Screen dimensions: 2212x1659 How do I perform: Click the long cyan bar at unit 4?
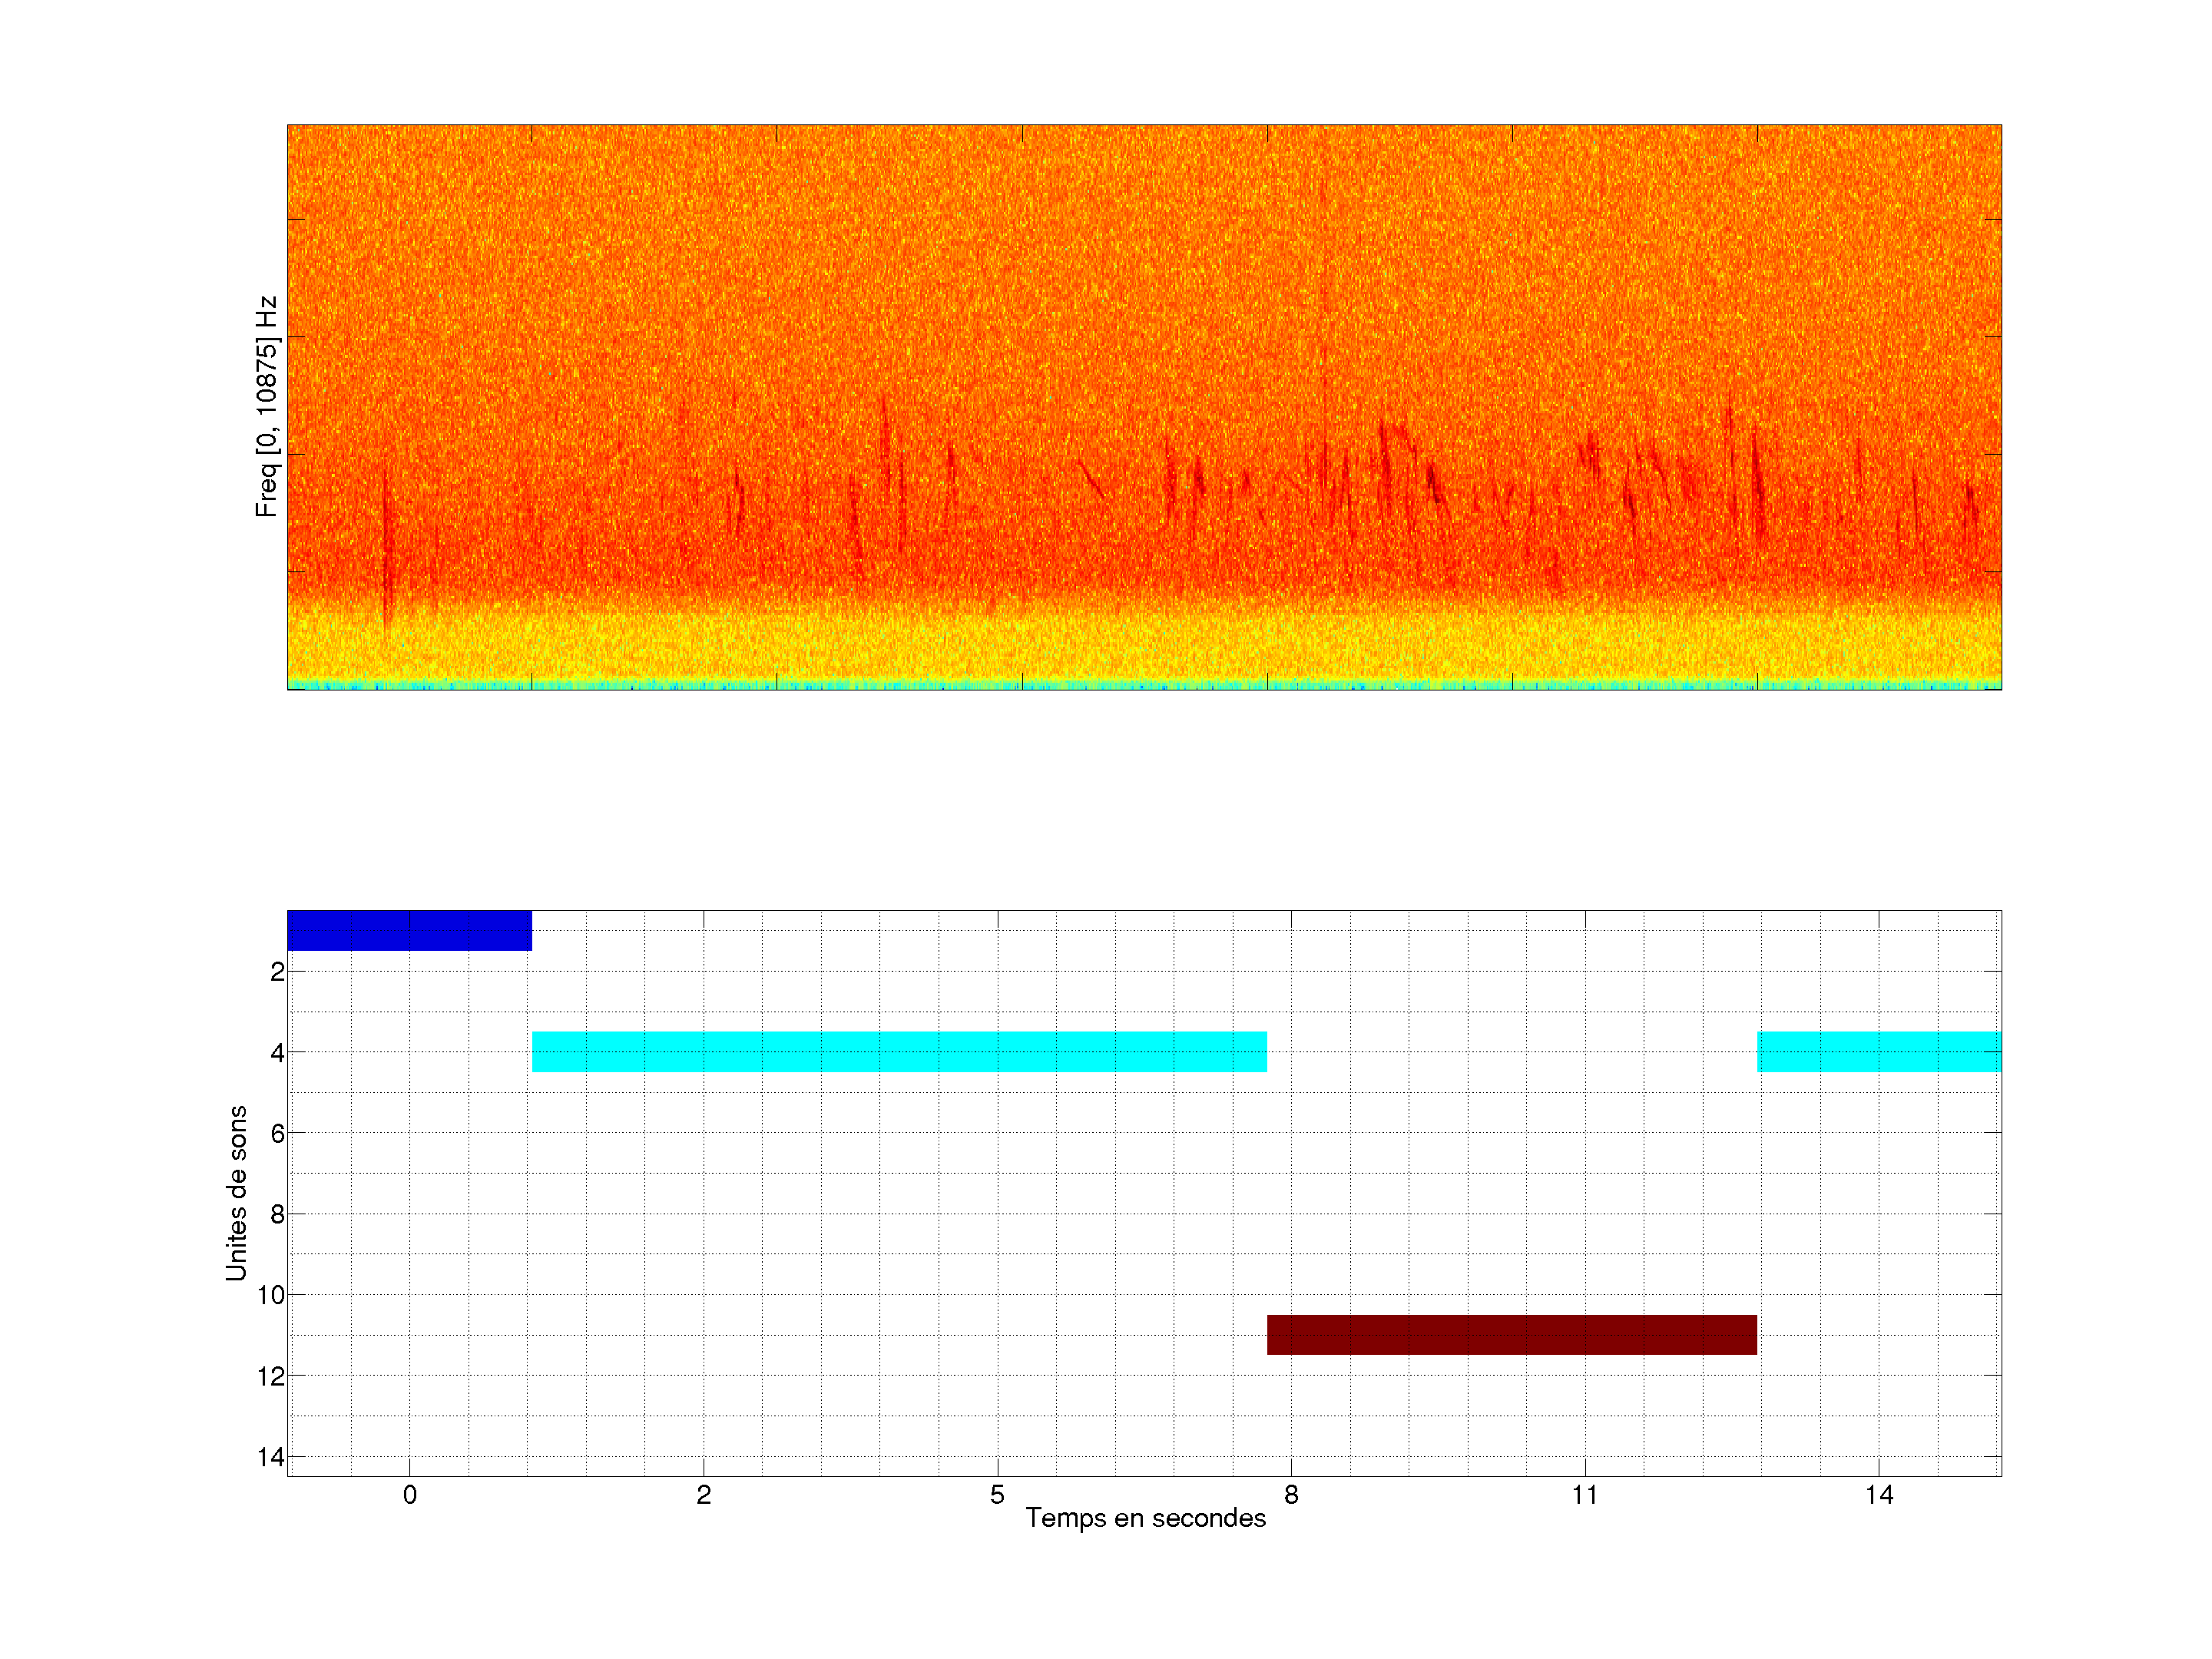(x=899, y=1051)
